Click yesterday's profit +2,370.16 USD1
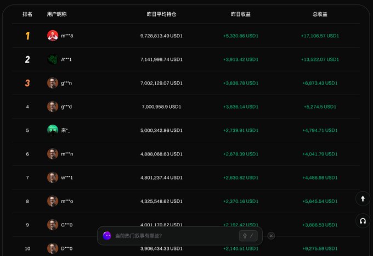 pos(241,201)
